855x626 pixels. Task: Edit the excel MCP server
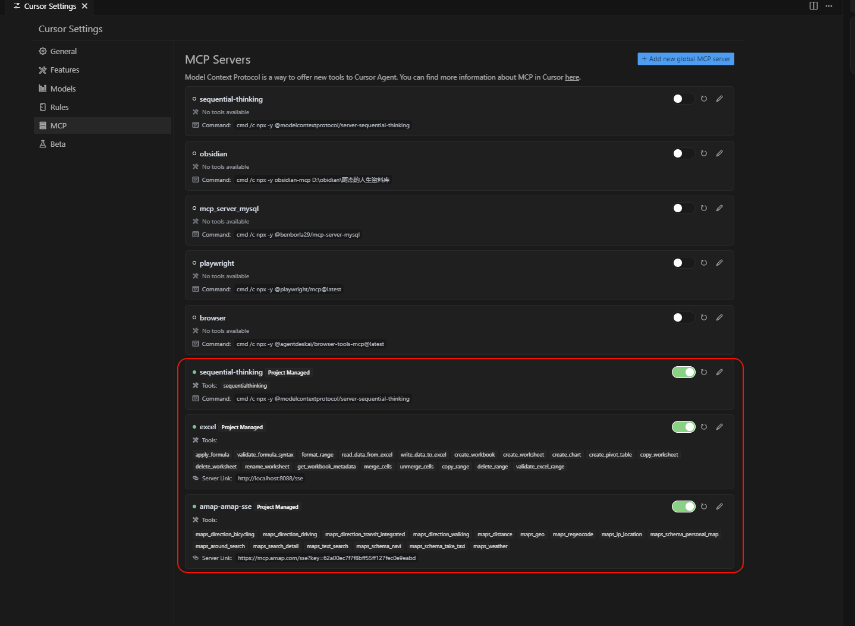point(719,427)
